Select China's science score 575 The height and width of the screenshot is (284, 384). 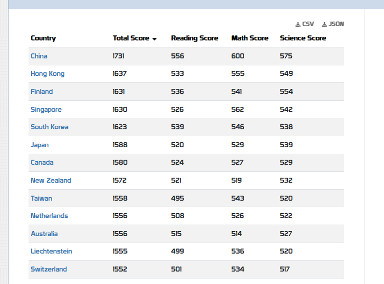click(286, 56)
